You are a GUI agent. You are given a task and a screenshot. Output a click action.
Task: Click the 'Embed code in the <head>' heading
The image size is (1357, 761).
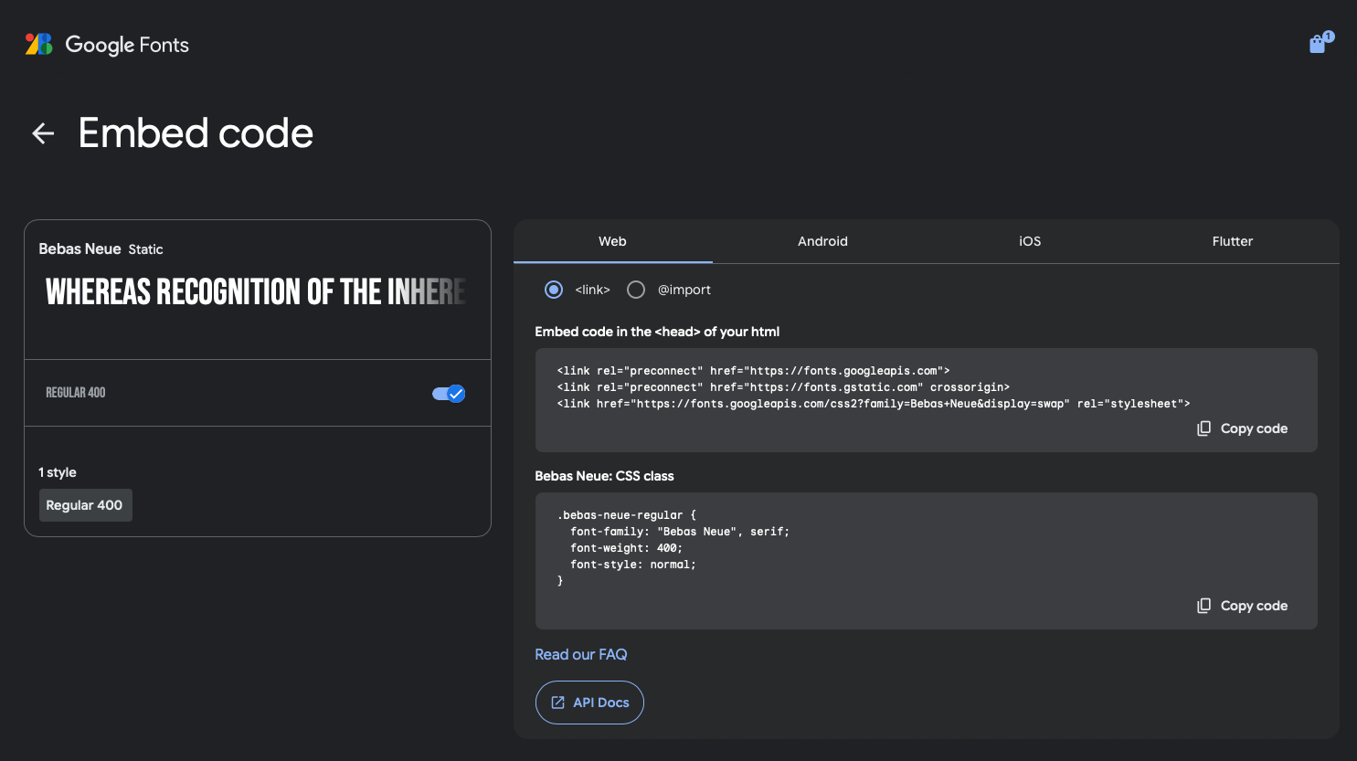click(x=657, y=332)
